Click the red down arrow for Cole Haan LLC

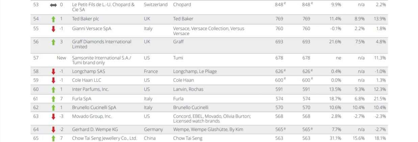[x=53, y=80]
